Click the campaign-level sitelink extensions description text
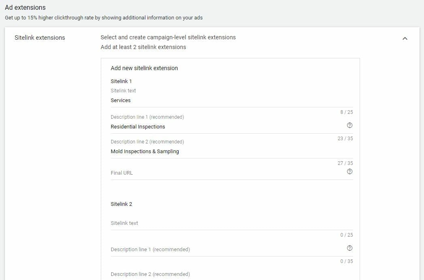Viewport: 424px width, 280px height. [168, 37]
